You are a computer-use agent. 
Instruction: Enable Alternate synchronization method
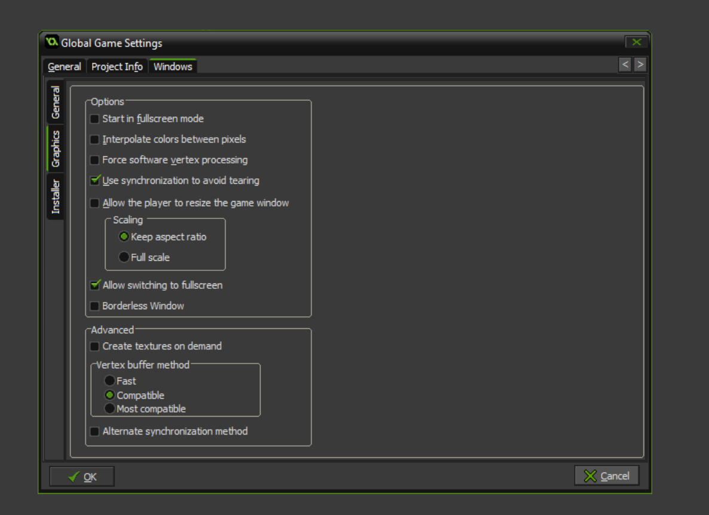(94, 432)
